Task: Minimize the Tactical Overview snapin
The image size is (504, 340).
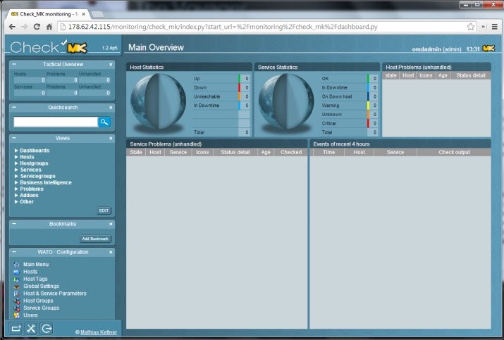Action: (14, 64)
